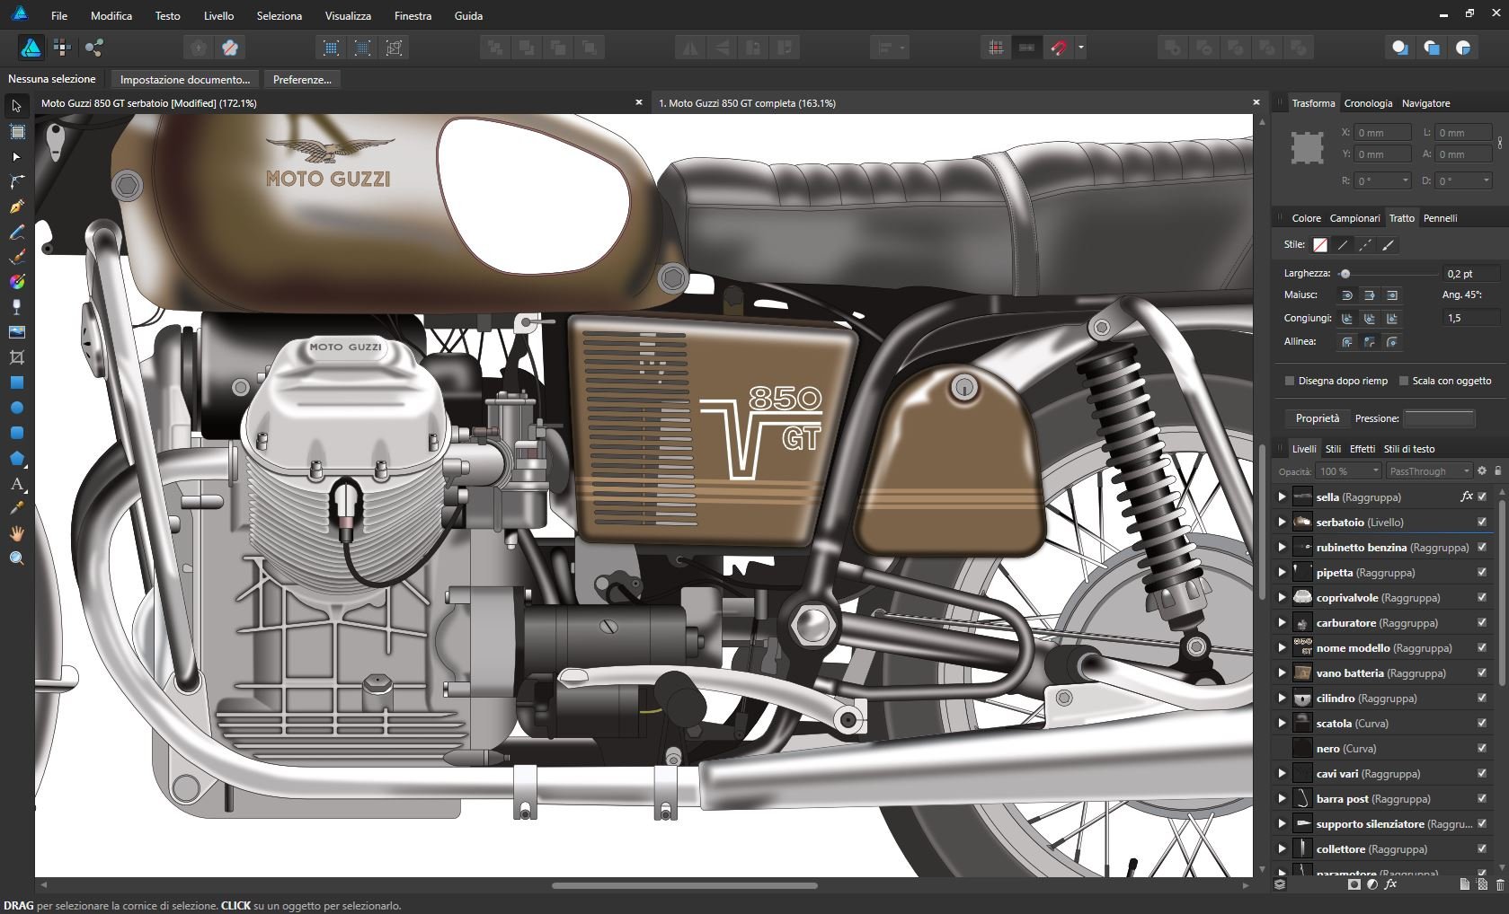Image resolution: width=1509 pixels, height=914 pixels.
Task: Switch to the Export persona
Action: [94, 48]
